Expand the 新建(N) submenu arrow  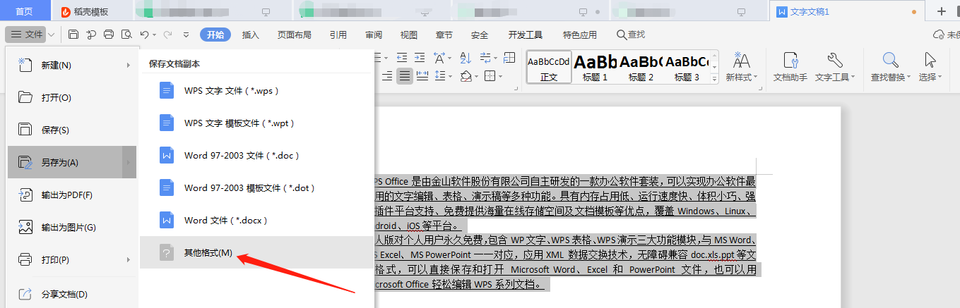(129, 65)
